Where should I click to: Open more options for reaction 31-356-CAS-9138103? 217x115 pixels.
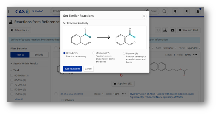pyautogui.click(x=124, y=94)
